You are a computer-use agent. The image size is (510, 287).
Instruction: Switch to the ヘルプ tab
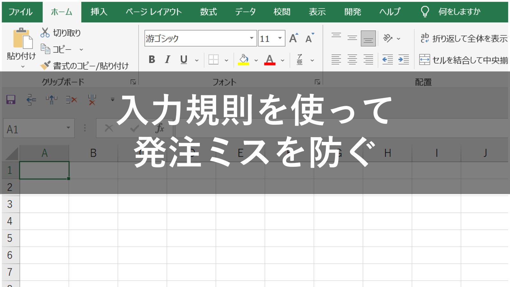[x=390, y=12]
